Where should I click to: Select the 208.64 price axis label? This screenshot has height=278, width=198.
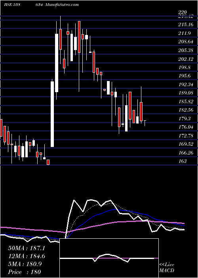coord(186,42)
